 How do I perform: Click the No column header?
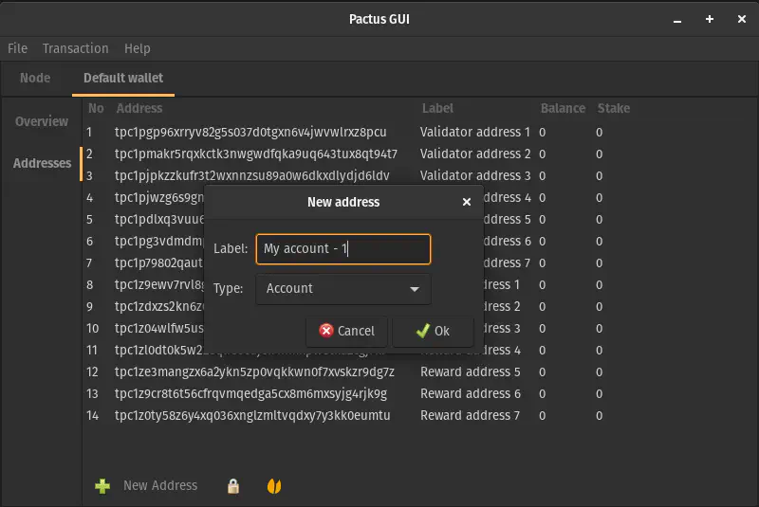click(x=96, y=108)
